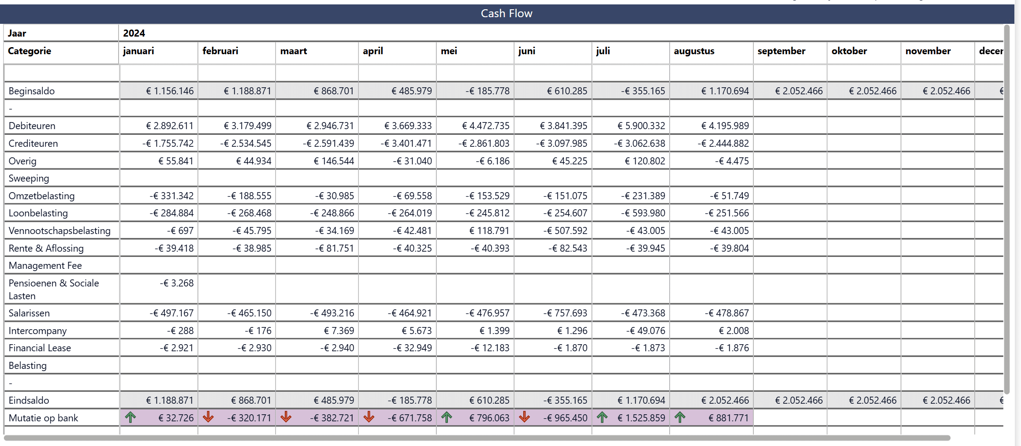Screen dimensions: 1021x446
Task: Click the green up arrow for augustus mutatie
Action: point(680,417)
